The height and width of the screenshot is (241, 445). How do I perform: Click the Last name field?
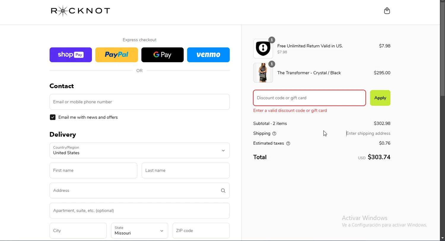pos(186,170)
